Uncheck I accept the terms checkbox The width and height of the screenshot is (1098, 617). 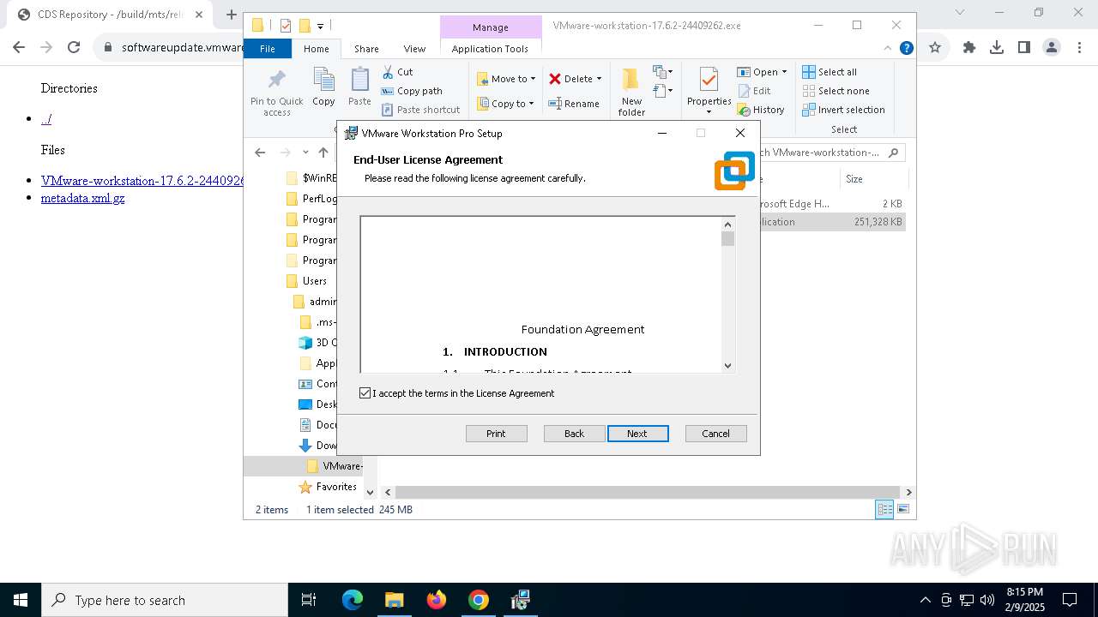coord(365,393)
